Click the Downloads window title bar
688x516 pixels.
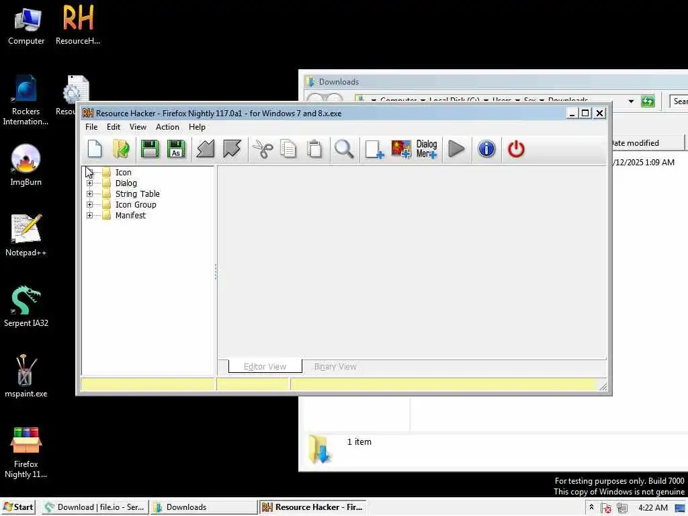(496, 81)
